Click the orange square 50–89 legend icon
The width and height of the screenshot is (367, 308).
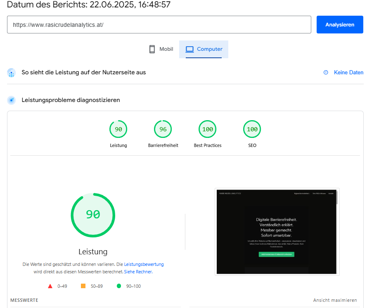(x=83, y=286)
